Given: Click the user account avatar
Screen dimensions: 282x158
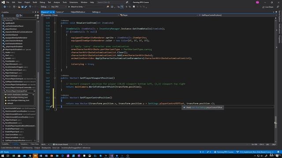Looking at the screenshot, I should point(257,2).
